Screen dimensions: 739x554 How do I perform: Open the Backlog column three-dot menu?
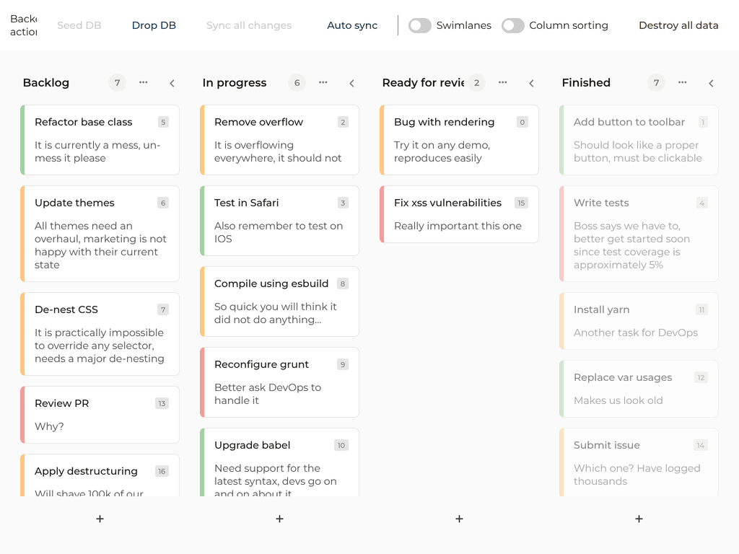[144, 83]
